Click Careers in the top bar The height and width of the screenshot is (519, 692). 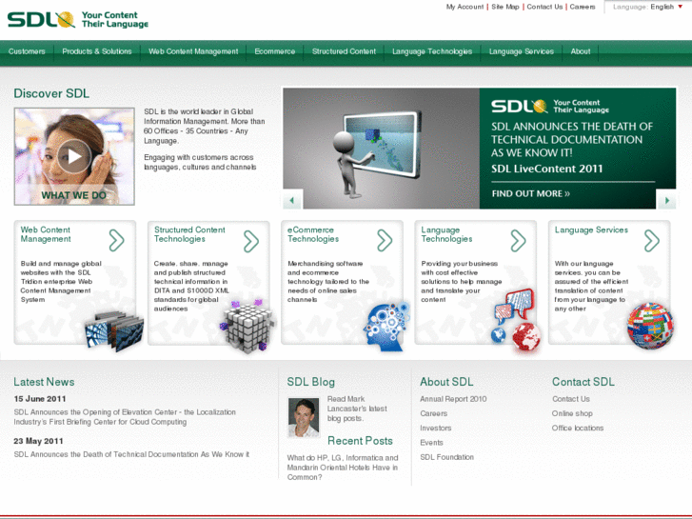point(583,7)
